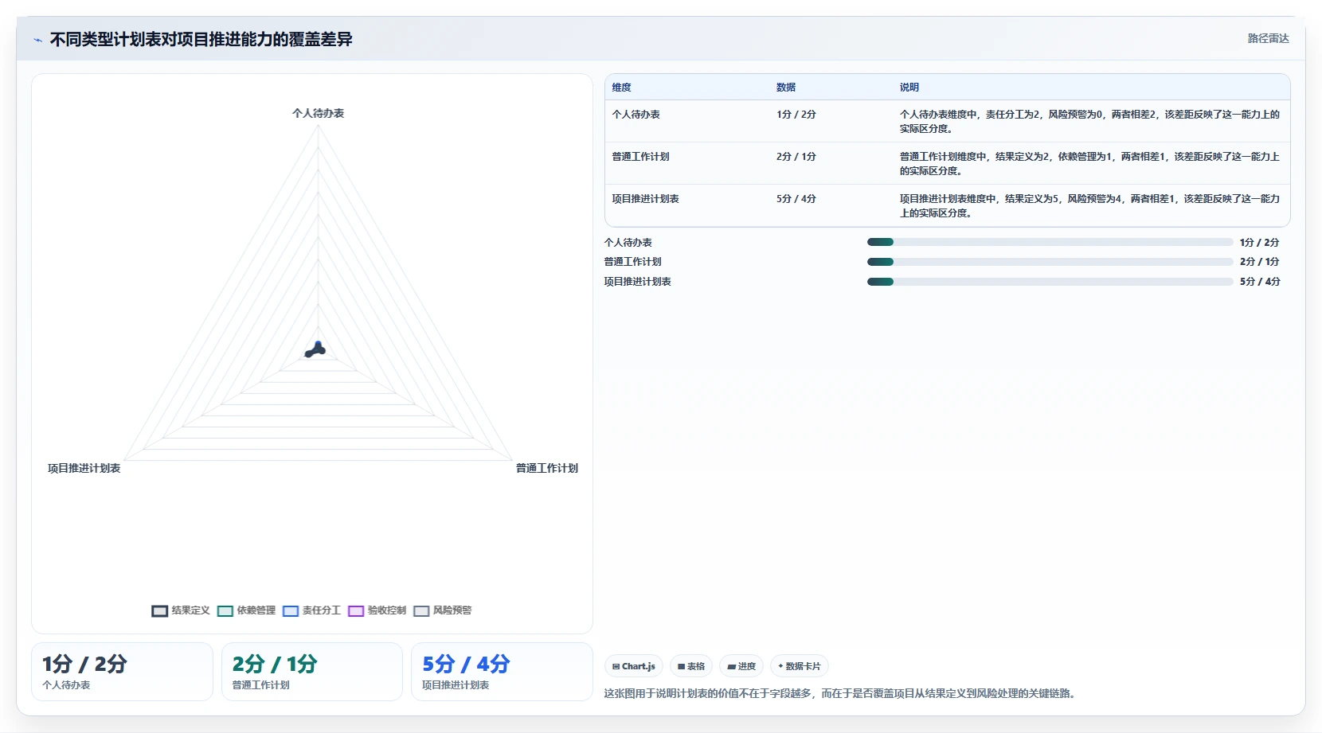
Task: Click the 1分 / 2分 value beside progress bar
Action: tap(1260, 243)
